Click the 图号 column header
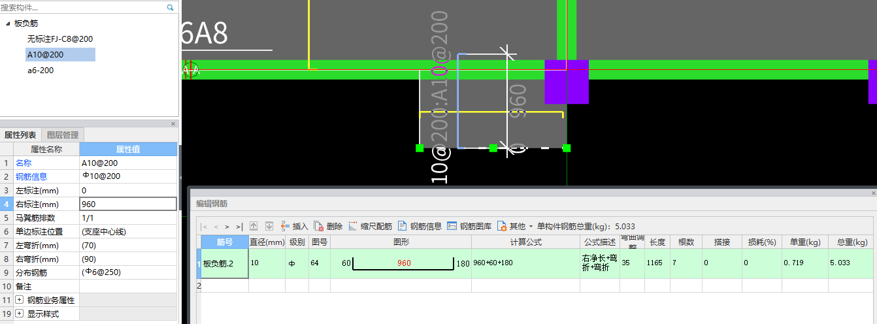 pyautogui.click(x=320, y=242)
